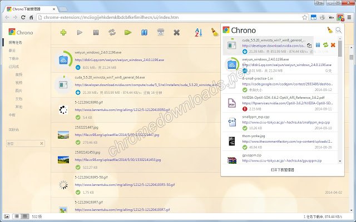Pause all tasks with the blue pause icon
The image size is (356, 222).
(144, 33)
